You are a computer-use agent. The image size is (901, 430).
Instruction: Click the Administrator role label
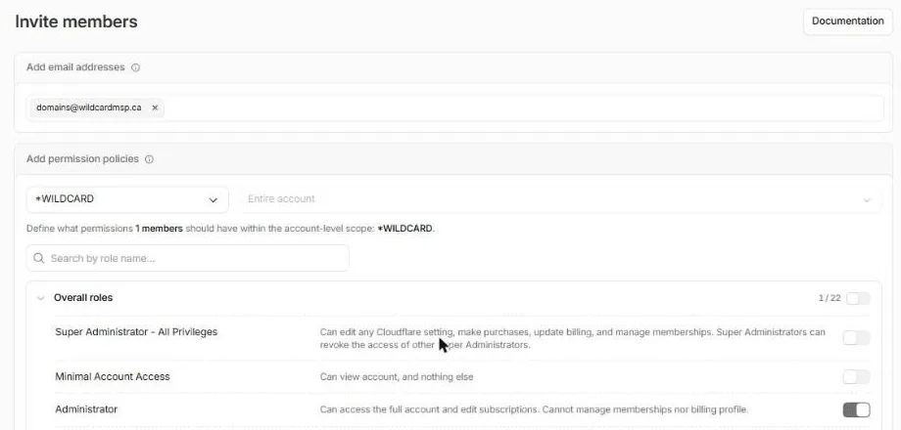[x=86, y=409]
